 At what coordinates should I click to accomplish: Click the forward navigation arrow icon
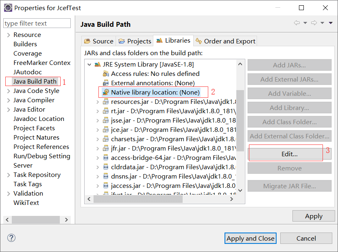(314, 23)
